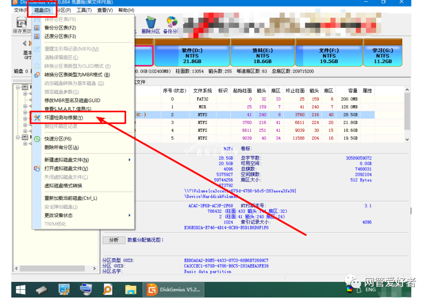
Task: Click tree panel horizontal scrollbar left arrow
Action: [x=17, y=268]
